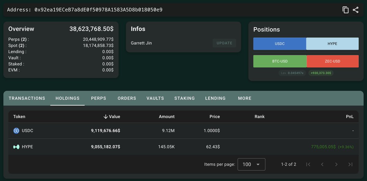The image size is (367, 181).
Task: Go to previous page of holdings
Action: (322, 164)
